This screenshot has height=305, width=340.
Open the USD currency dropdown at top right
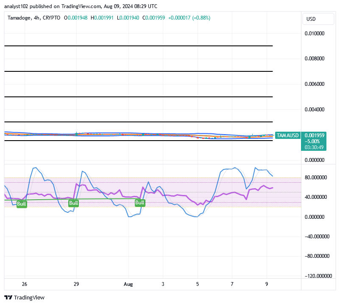click(x=318, y=19)
